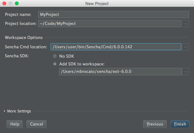This screenshot has height=133, width=194.
Task: Click the Finish button
Action: pyautogui.click(x=180, y=124)
